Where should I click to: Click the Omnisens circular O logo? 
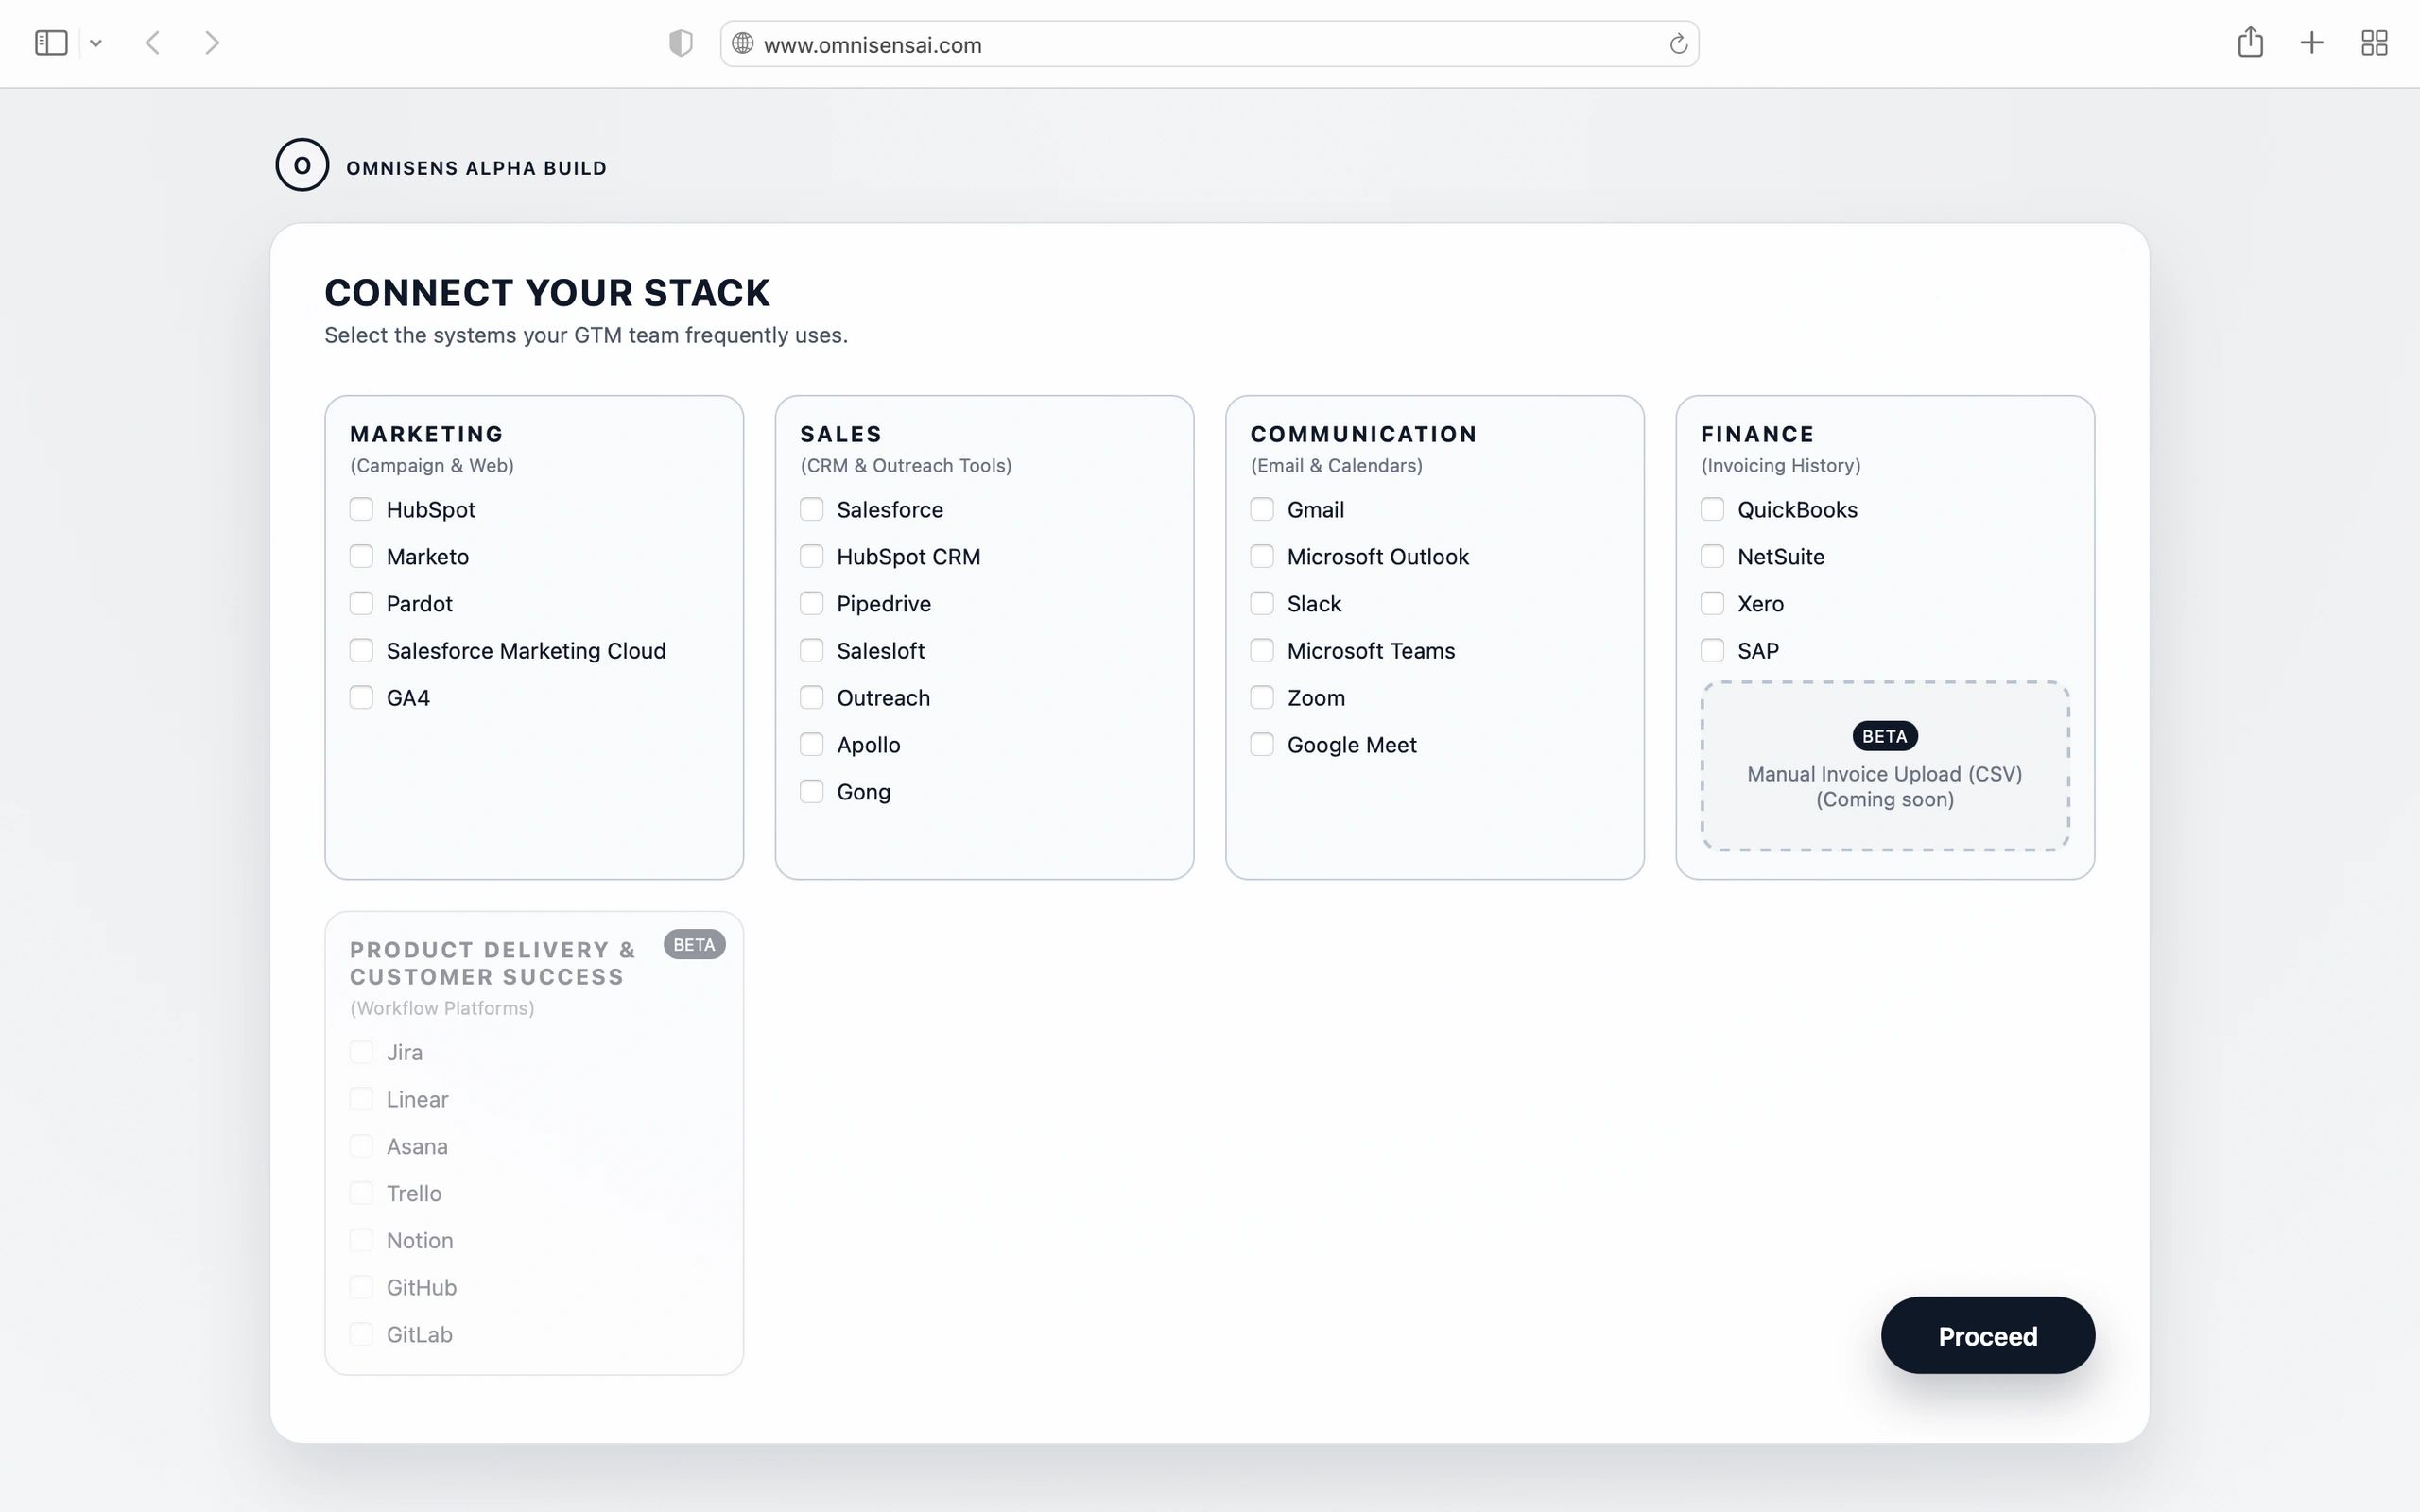302,166
